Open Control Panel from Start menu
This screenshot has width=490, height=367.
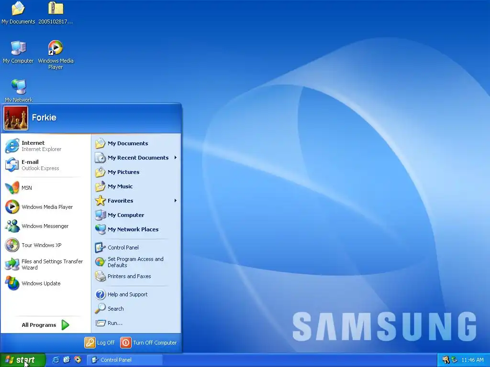[x=136, y=248]
